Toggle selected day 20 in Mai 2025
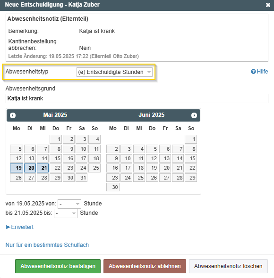274x278 pixels. coord(30,168)
